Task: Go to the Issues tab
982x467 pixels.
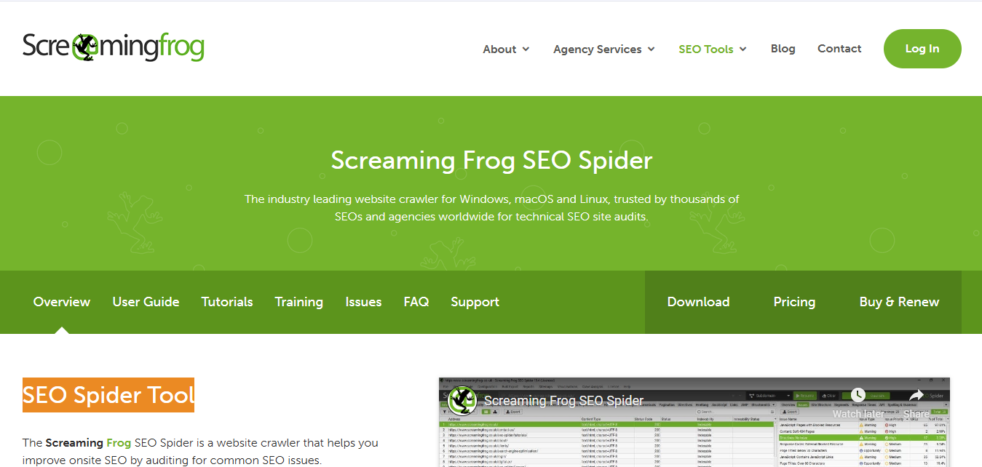Action: pyautogui.click(x=363, y=302)
